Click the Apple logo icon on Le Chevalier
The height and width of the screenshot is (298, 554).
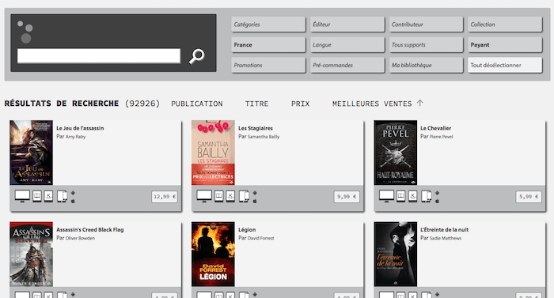pos(438,201)
